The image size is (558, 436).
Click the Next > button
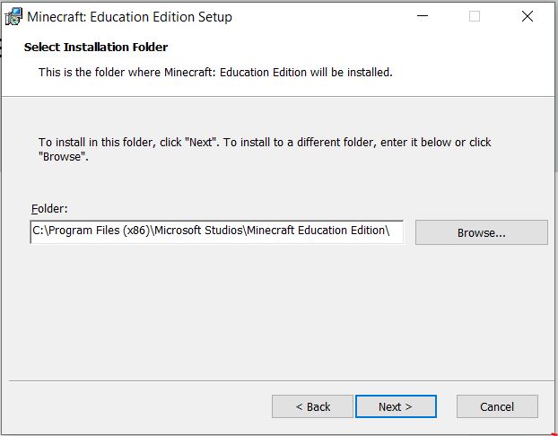(x=396, y=406)
